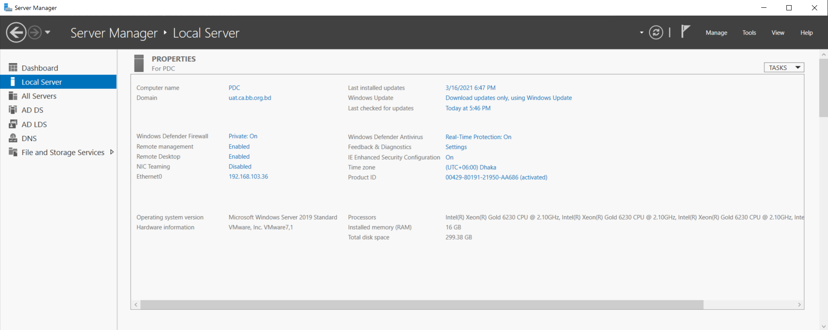The width and height of the screenshot is (828, 330).
Task: Click domain uat.ca.bb.org.bd link
Action: pyautogui.click(x=250, y=98)
